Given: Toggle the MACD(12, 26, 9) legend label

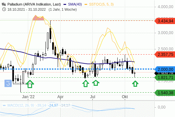Looking at the screenshot, I should (20, 105).
